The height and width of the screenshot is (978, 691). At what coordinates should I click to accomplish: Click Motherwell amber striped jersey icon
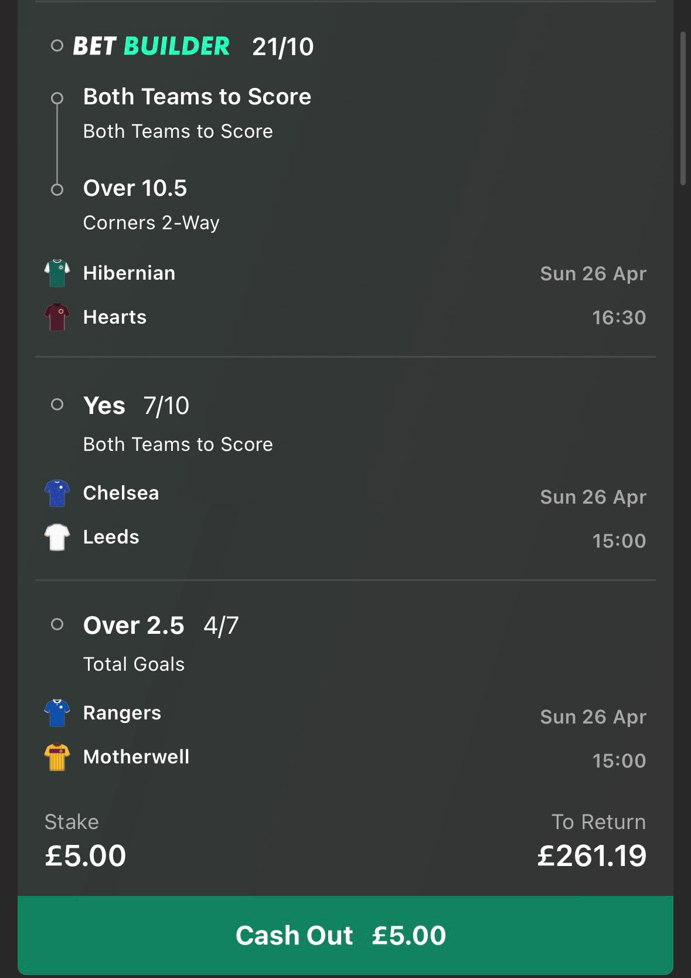pyautogui.click(x=57, y=757)
